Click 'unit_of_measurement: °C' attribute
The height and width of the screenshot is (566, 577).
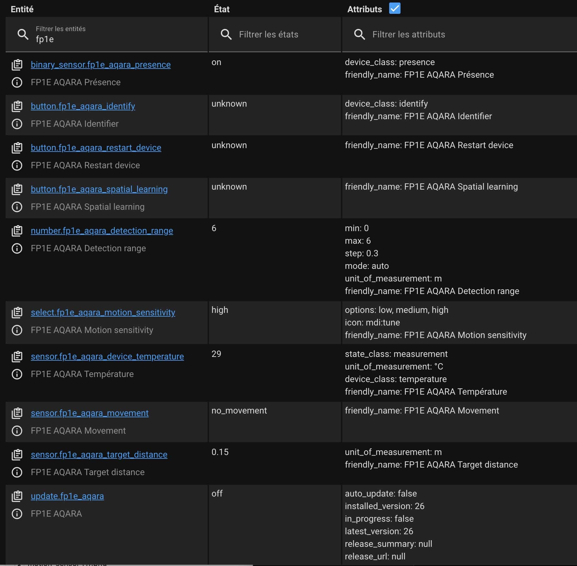(394, 367)
